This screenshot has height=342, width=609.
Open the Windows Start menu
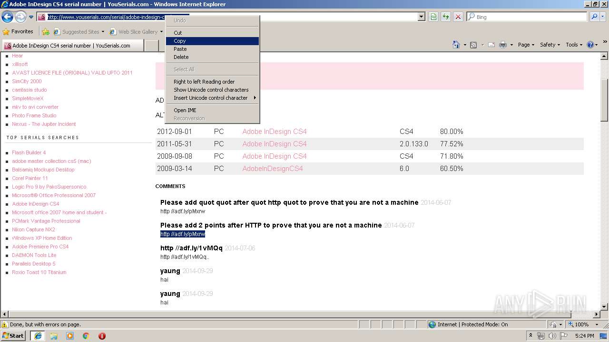coord(13,335)
